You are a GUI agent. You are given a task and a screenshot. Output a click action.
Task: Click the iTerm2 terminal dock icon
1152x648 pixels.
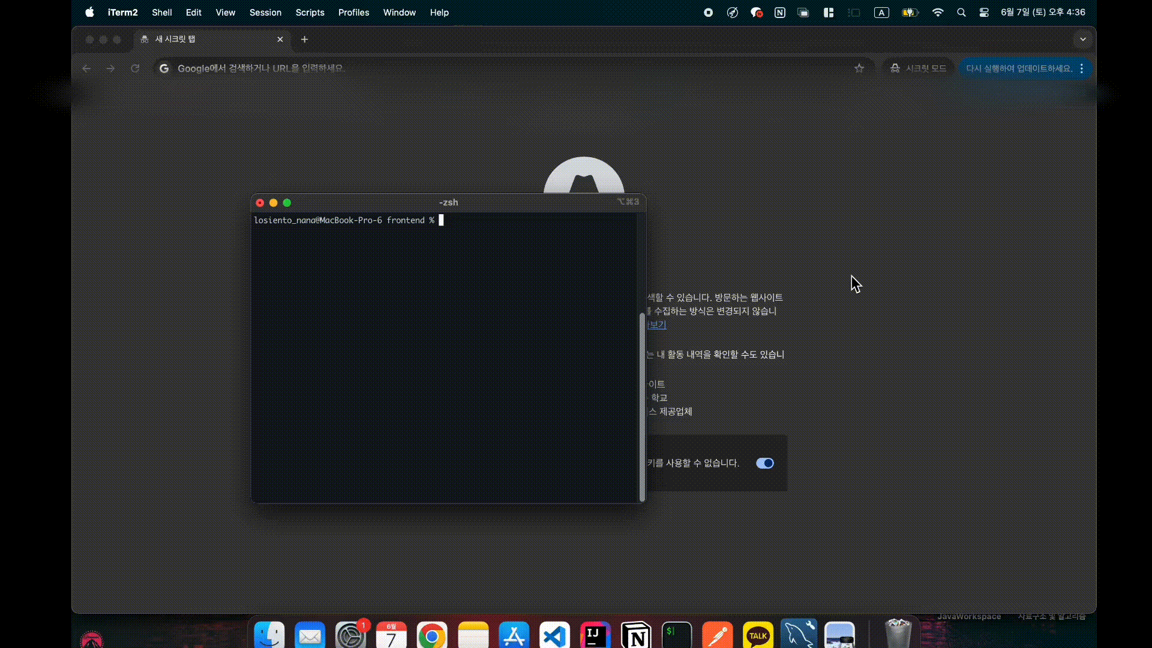[x=677, y=635]
